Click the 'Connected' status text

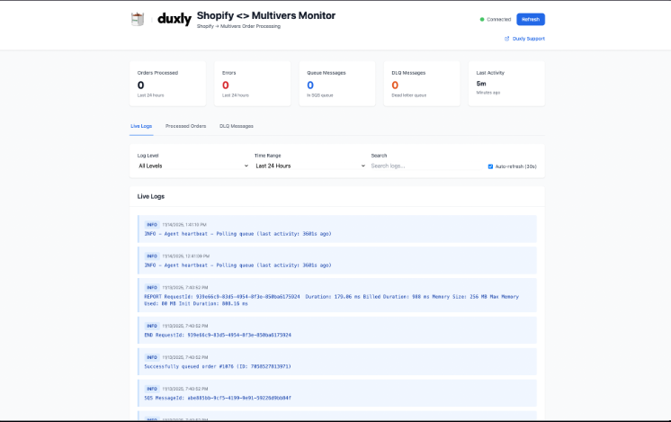(x=498, y=19)
